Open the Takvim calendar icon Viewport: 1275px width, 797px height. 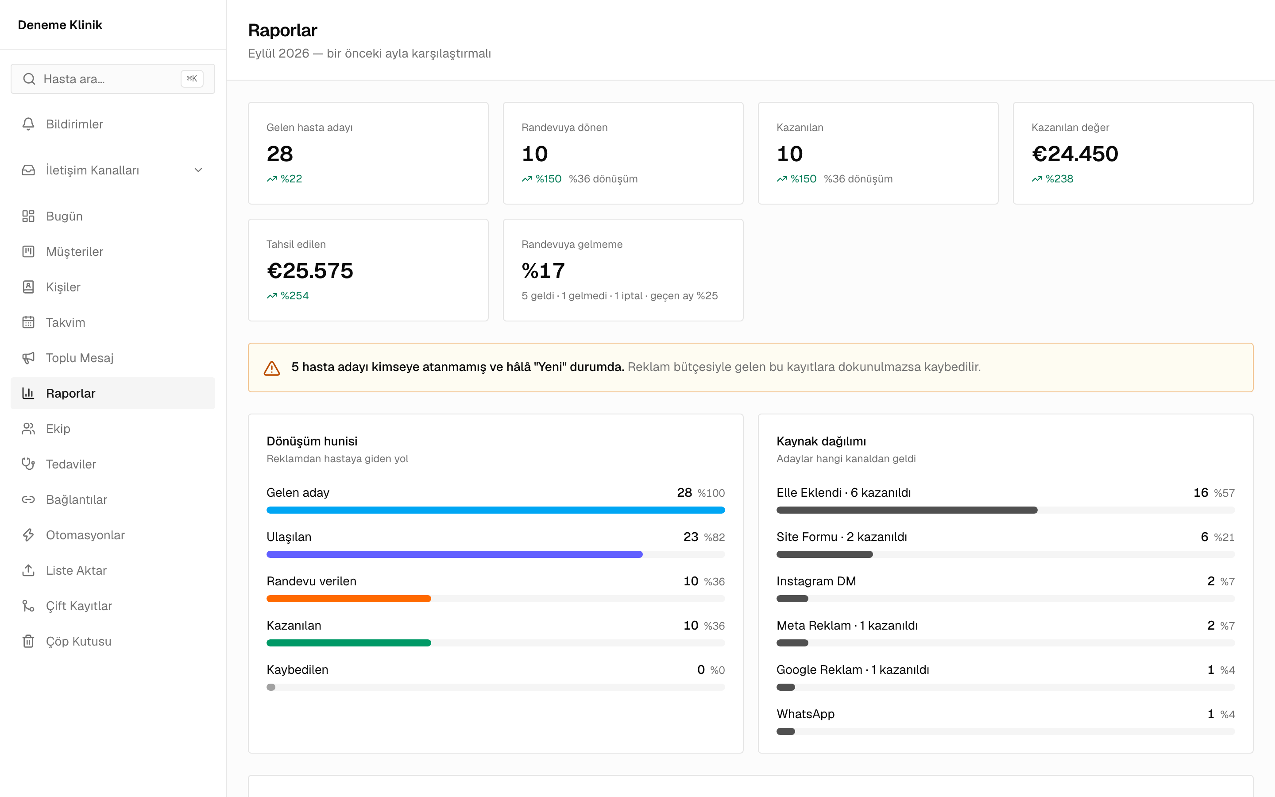(28, 322)
